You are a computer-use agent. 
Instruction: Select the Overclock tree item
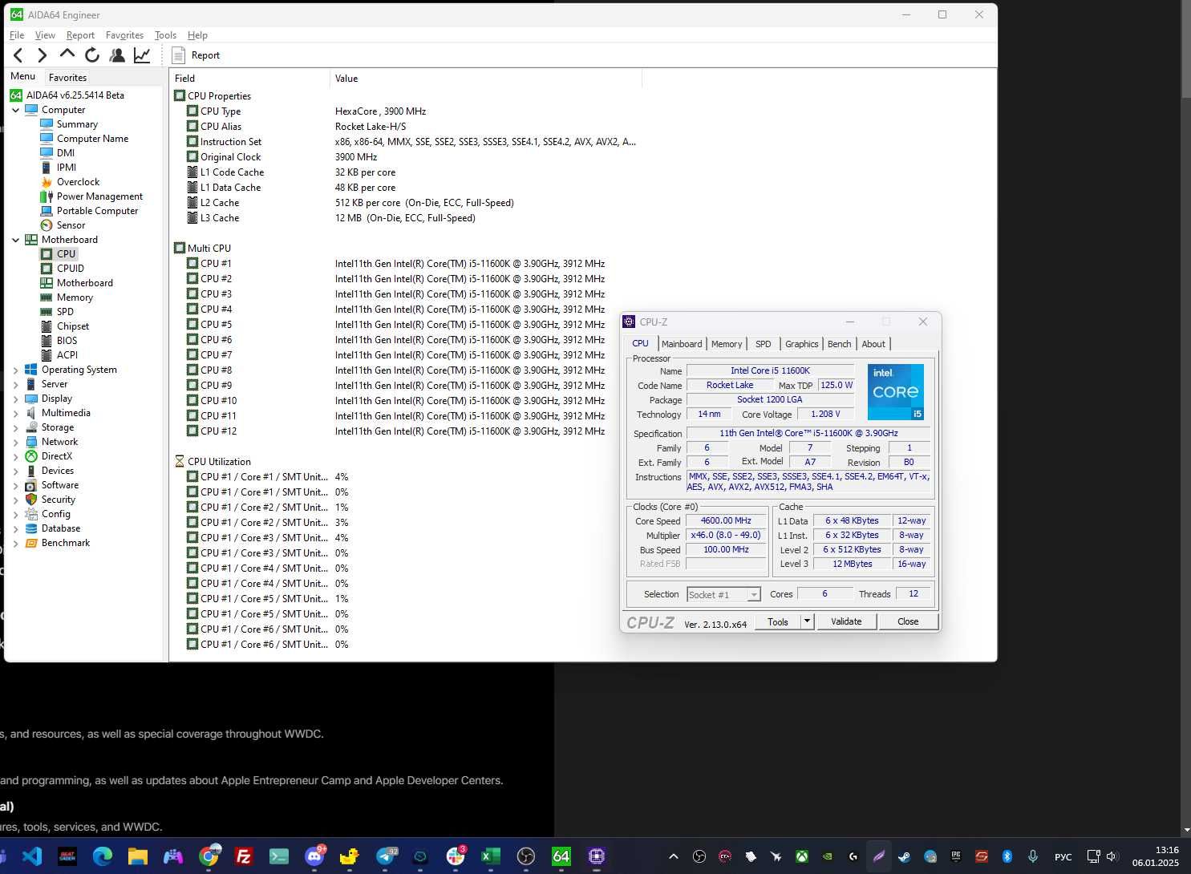point(78,182)
